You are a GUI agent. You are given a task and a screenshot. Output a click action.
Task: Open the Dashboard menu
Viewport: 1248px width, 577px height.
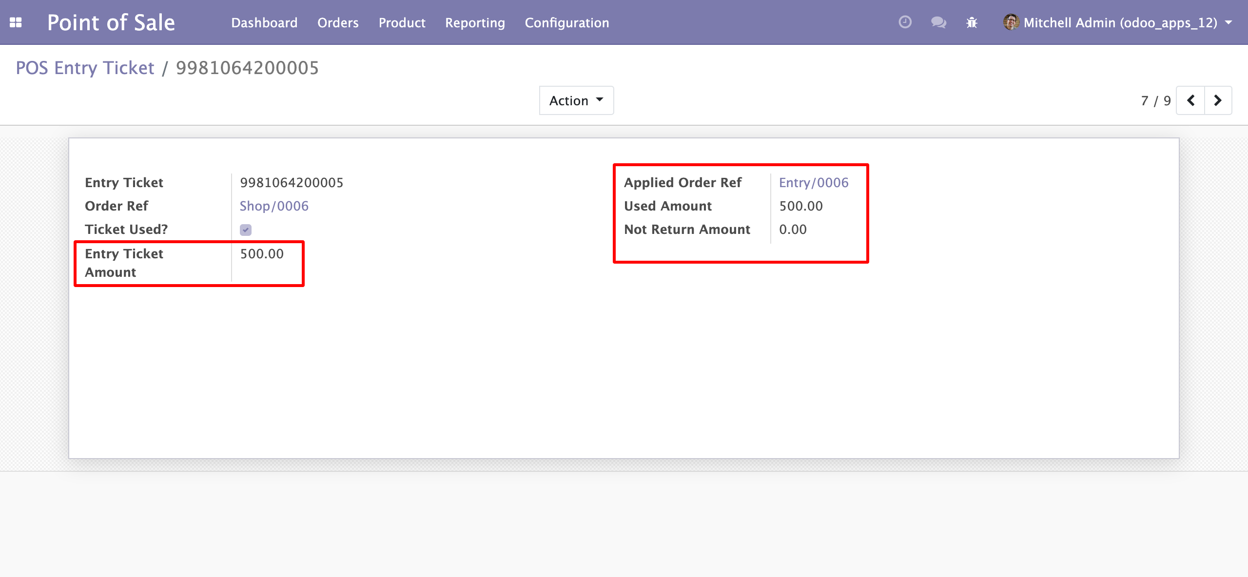point(264,22)
